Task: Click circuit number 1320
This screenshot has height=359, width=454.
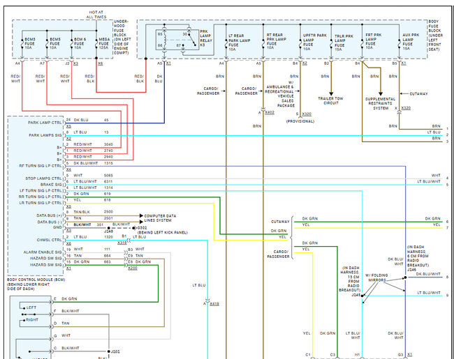Action: 108,237
